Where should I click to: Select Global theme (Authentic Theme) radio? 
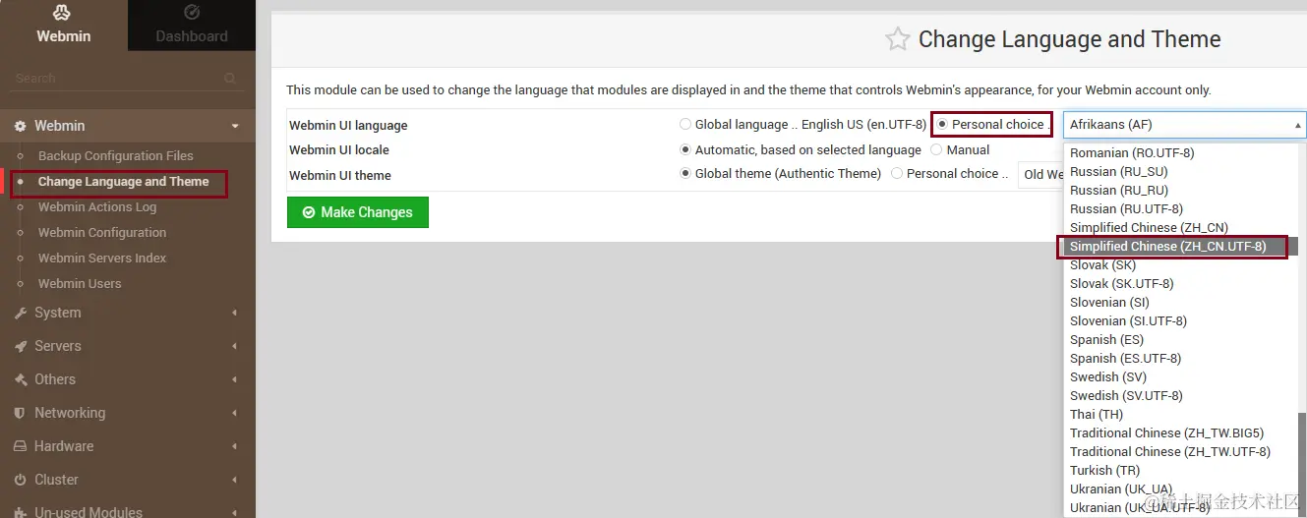(685, 174)
